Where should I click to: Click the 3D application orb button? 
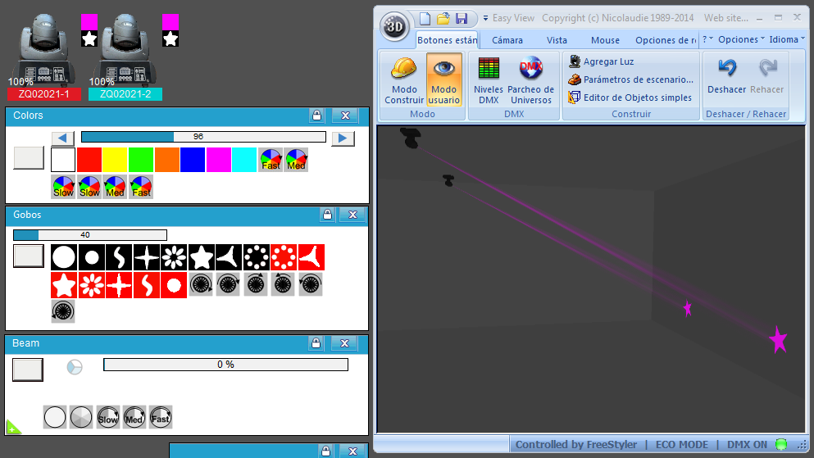tap(394, 26)
